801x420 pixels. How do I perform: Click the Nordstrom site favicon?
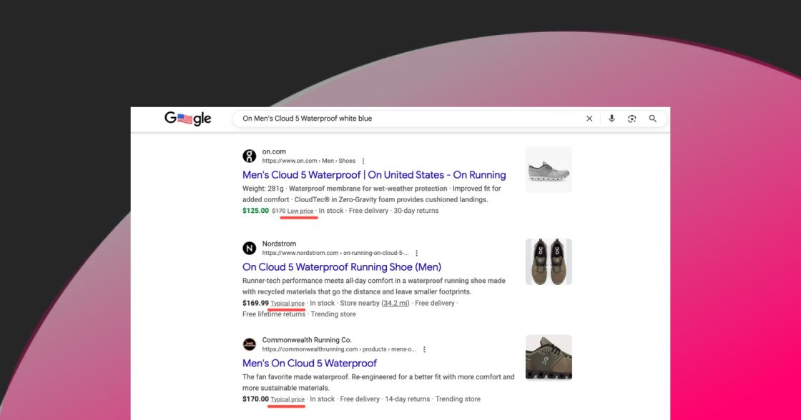(x=250, y=248)
